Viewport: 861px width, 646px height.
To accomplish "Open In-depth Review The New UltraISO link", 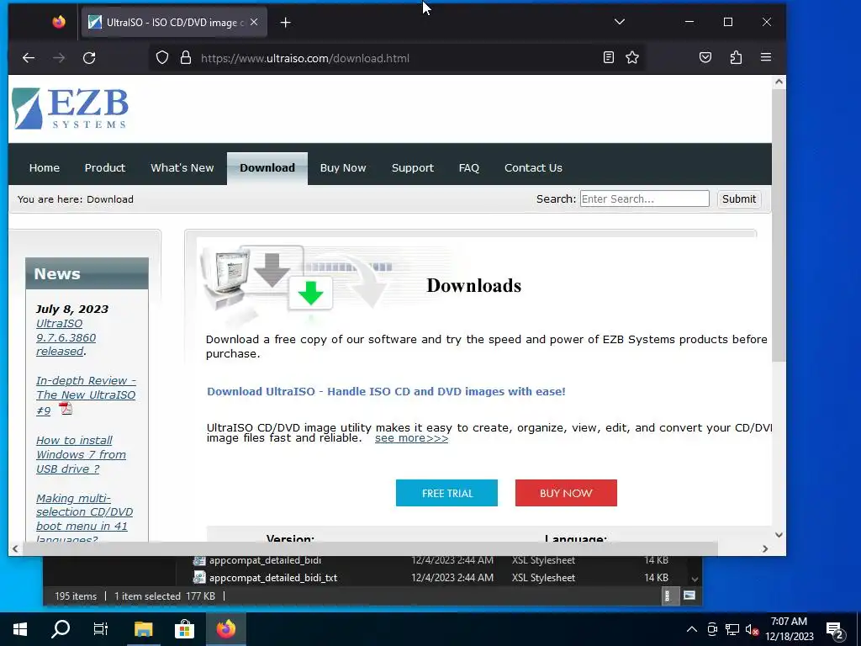I will coord(86,395).
